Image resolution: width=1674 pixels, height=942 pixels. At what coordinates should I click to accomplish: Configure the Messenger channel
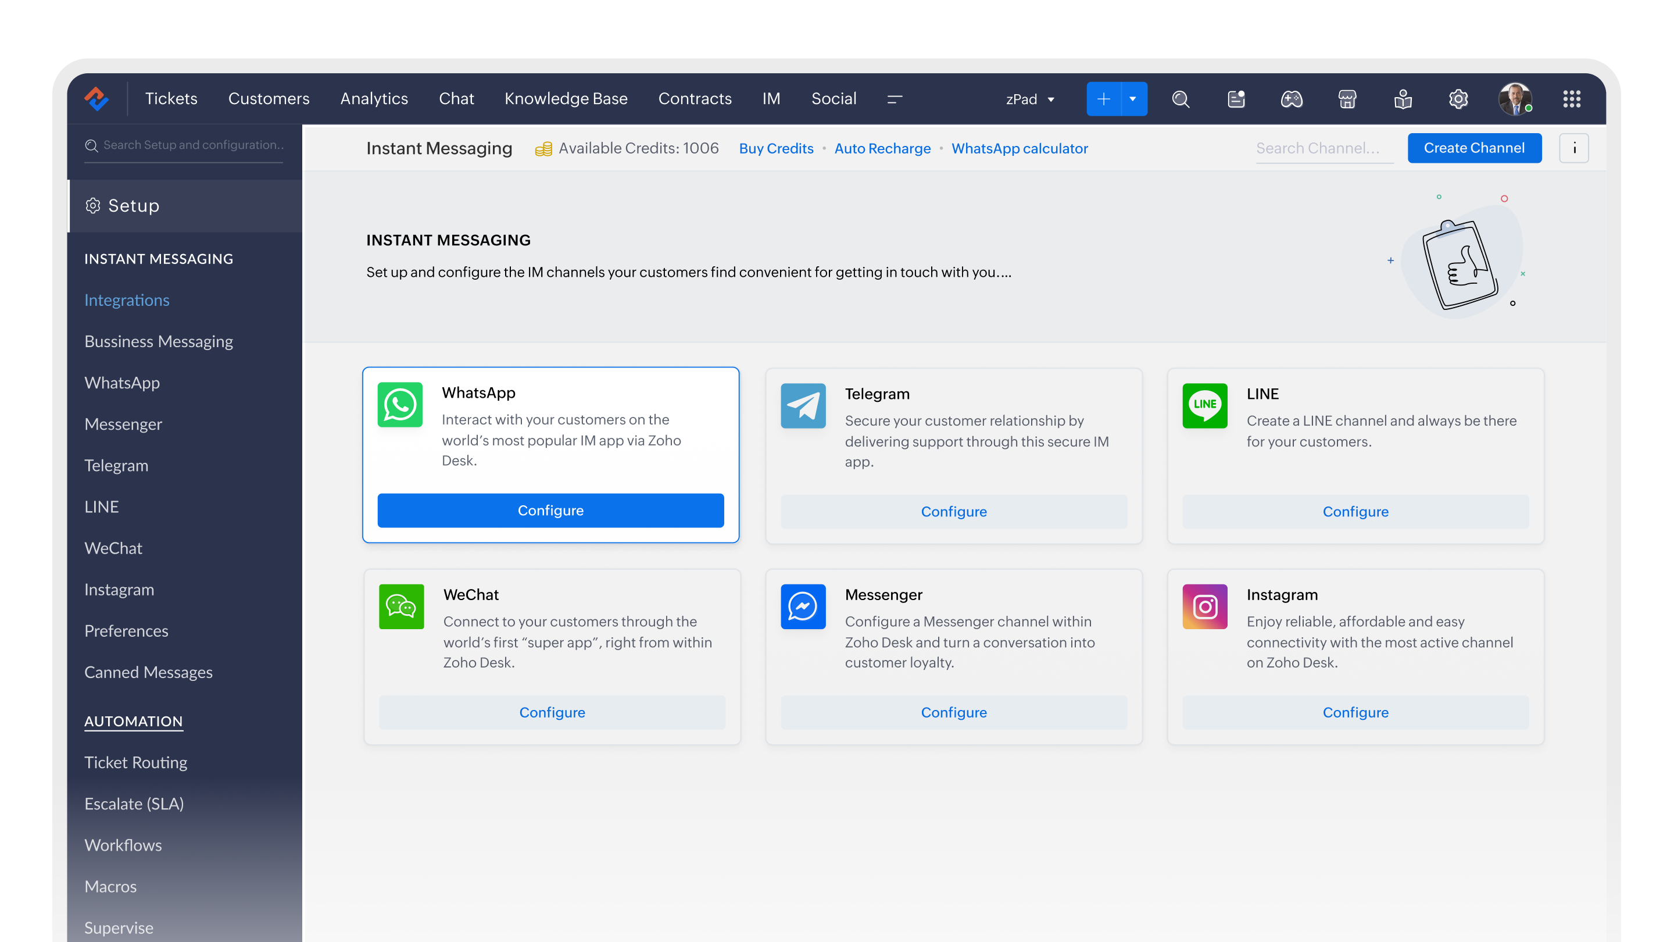click(x=953, y=712)
